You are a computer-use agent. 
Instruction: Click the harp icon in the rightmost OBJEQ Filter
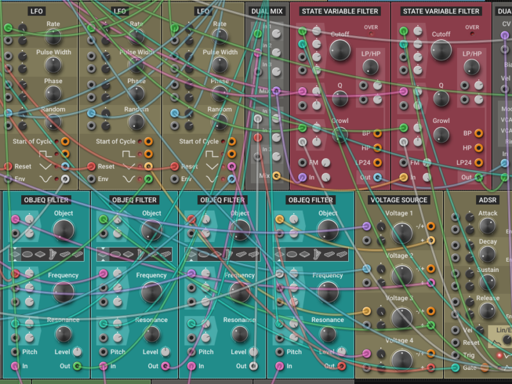(x=317, y=254)
